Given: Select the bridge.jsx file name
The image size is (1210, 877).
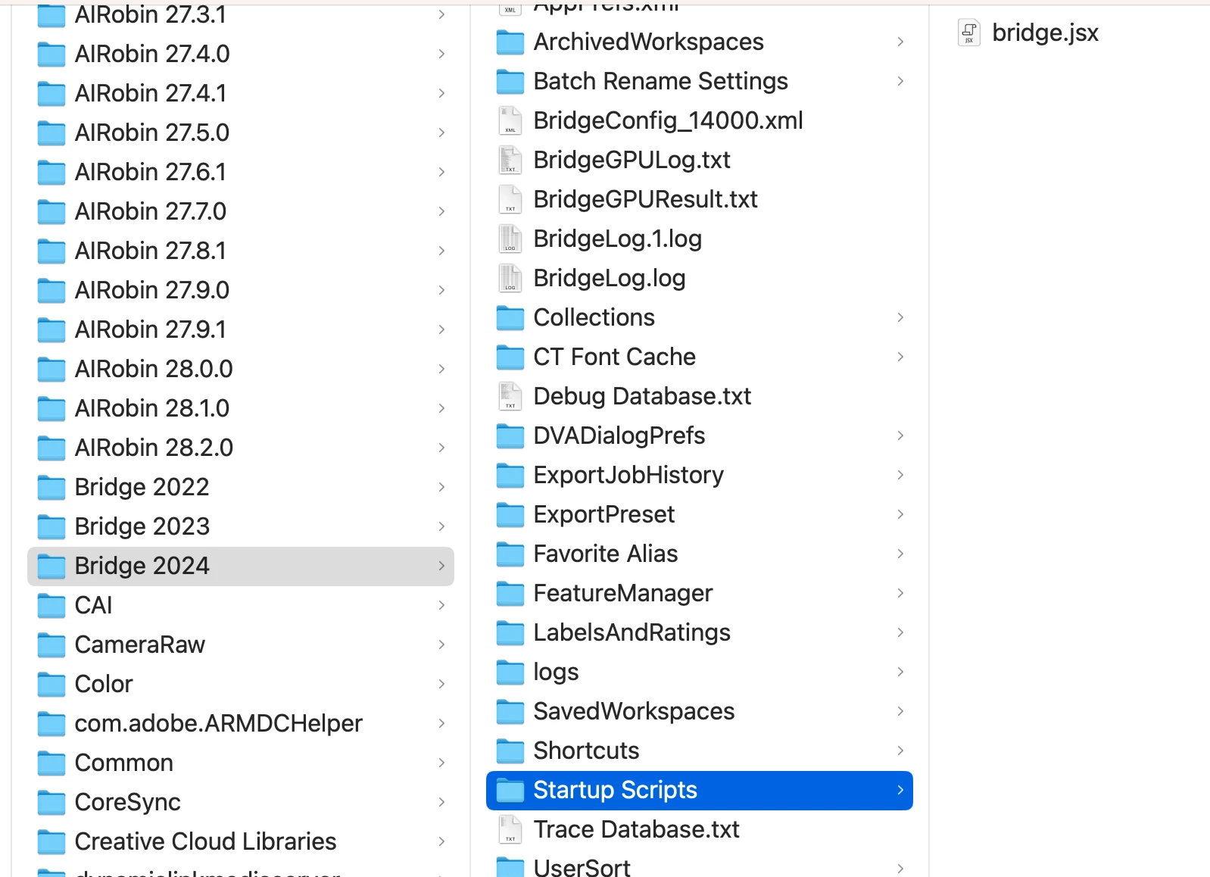Looking at the screenshot, I should tap(1045, 33).
